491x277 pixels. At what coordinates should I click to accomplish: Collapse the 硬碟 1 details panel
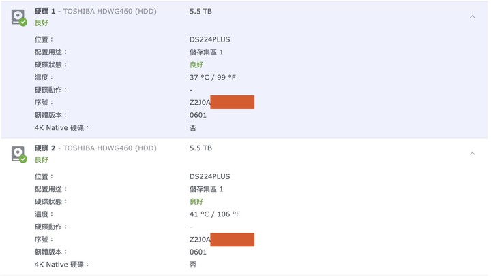tap(472, 16)
